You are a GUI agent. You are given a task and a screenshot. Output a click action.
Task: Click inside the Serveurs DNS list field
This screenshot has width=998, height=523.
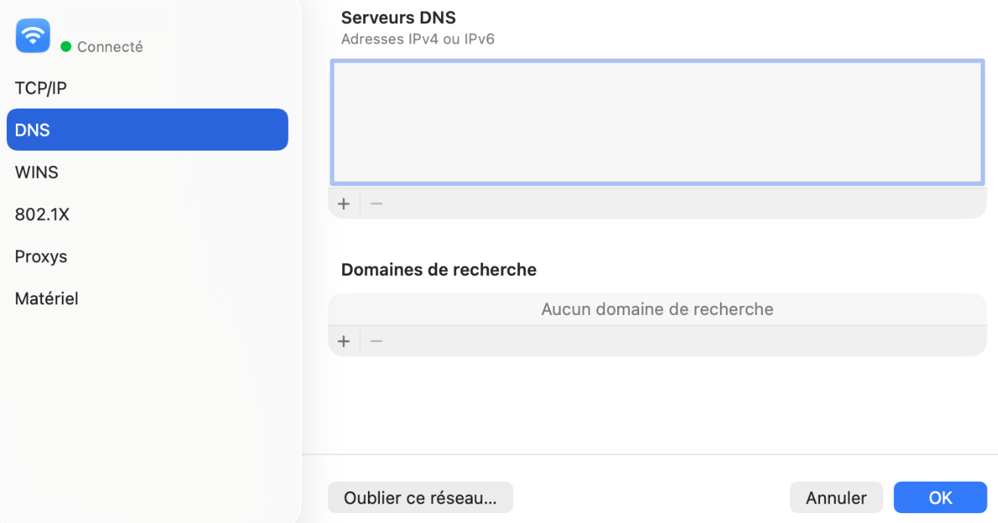click(657, 122)
